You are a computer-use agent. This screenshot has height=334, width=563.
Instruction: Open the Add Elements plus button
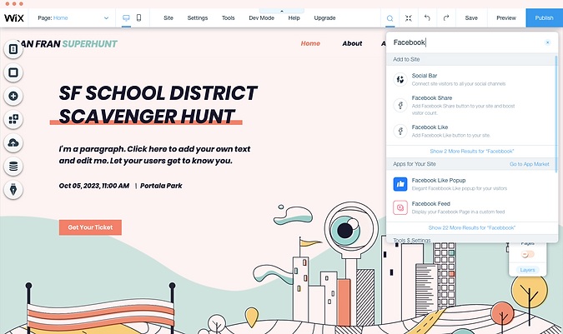pyautogui.click(x=13, y=96)
